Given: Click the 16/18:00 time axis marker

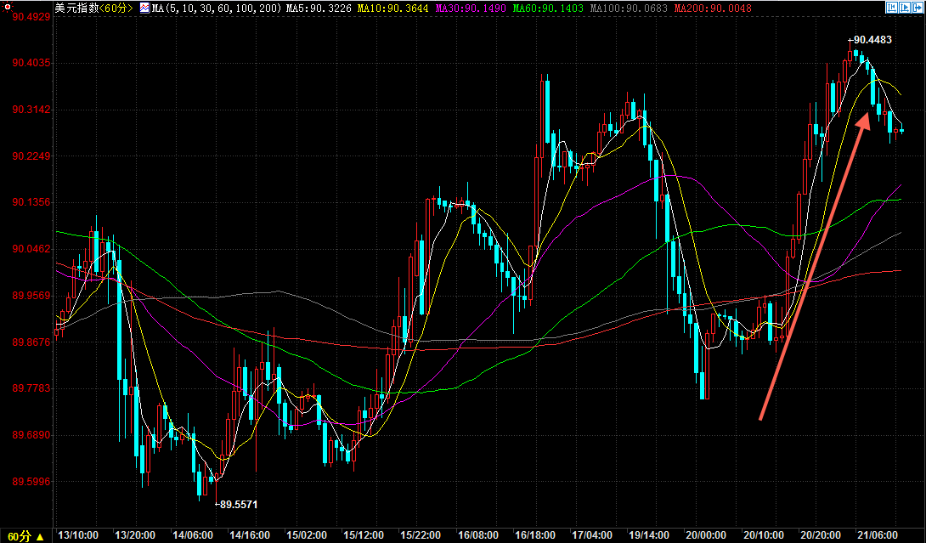Looking at the screenshot, I should (535, 535).
